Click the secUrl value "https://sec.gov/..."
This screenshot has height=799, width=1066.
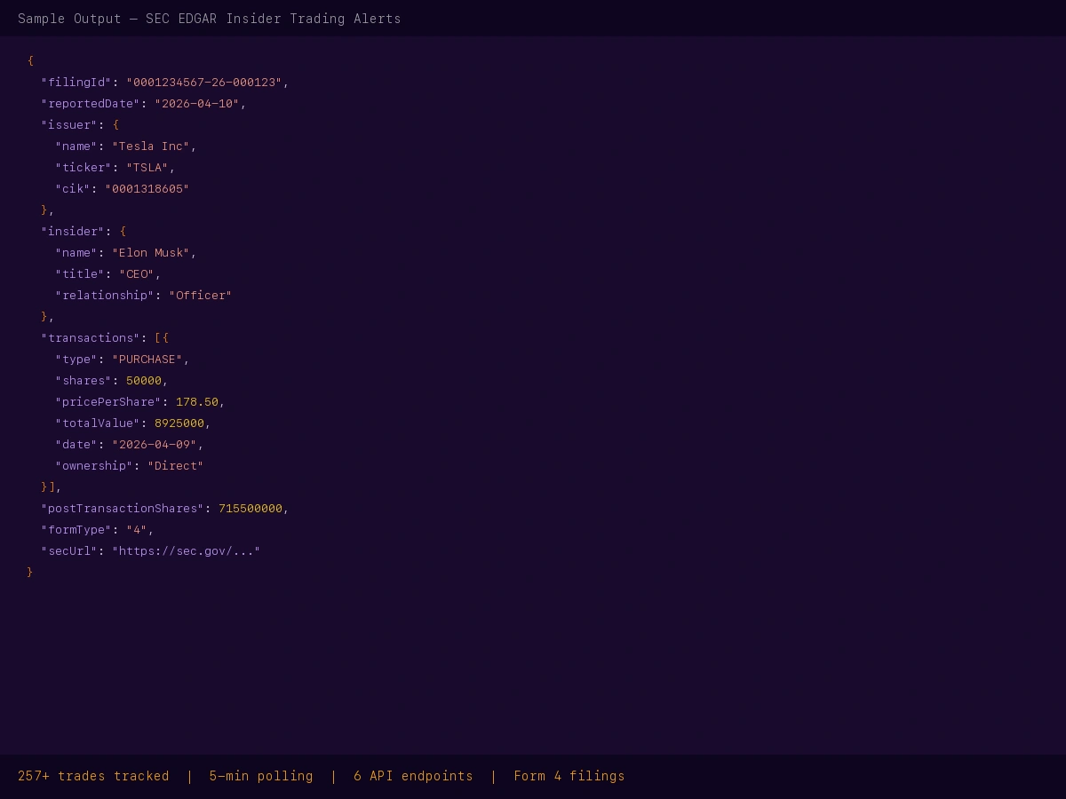point(187,551)
